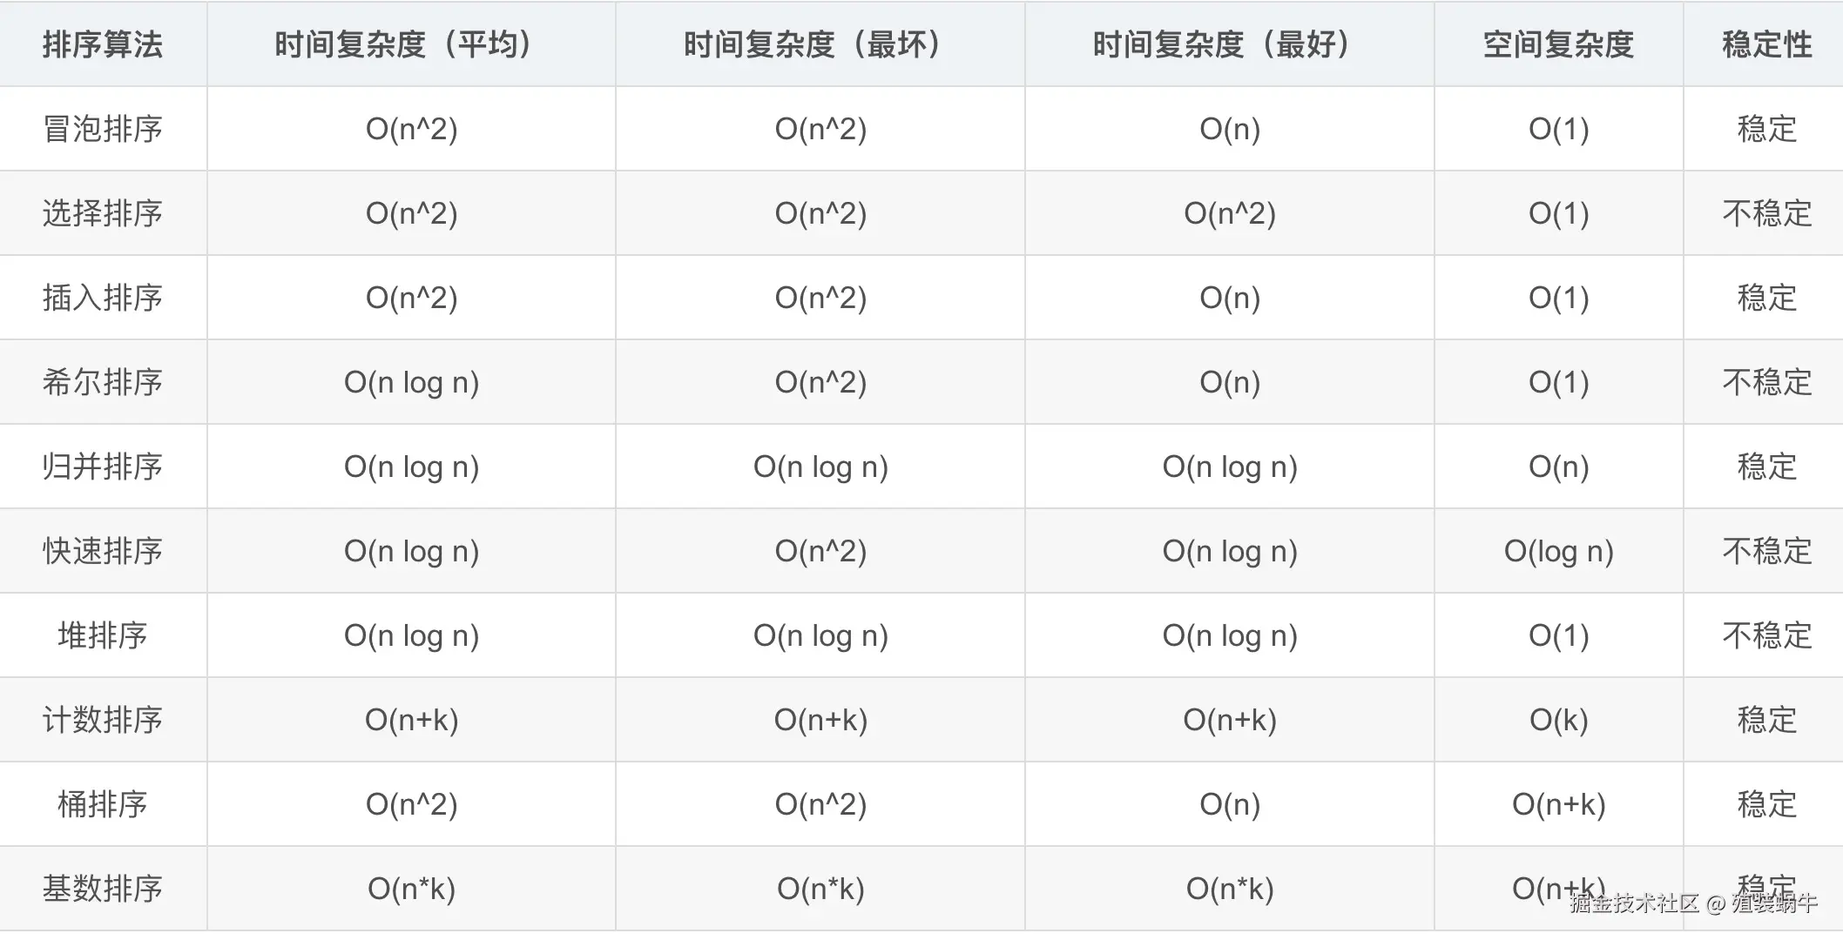Click the 希尔排序 row label
Viewport: 1843px width, 940px height.
click(103, 382)
